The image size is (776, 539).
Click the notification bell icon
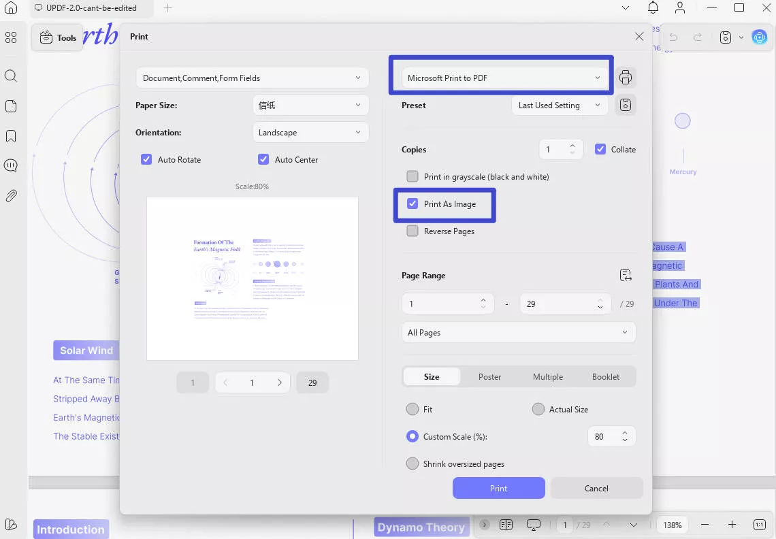point(653,8)
